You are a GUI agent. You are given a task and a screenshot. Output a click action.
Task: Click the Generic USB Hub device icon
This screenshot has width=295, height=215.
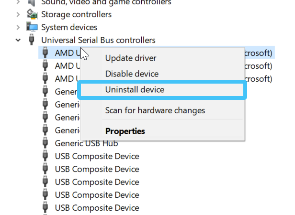tap(45, 143)
